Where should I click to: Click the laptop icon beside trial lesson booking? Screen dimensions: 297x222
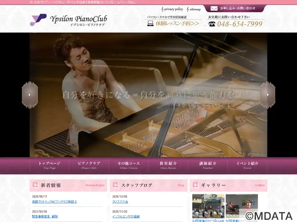click(150, 24)
